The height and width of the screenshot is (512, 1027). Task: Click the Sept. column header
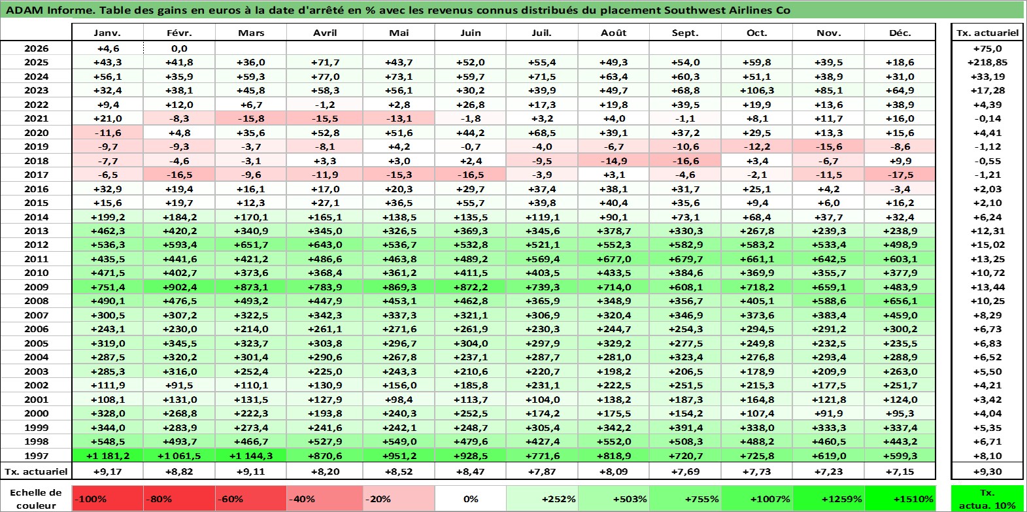point(685,33)
